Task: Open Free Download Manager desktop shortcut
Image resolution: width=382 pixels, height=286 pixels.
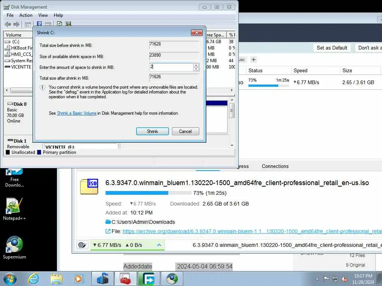Action: (x=15, y=178)
